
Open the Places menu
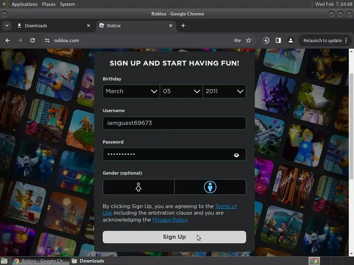click(x=48, y=4)
